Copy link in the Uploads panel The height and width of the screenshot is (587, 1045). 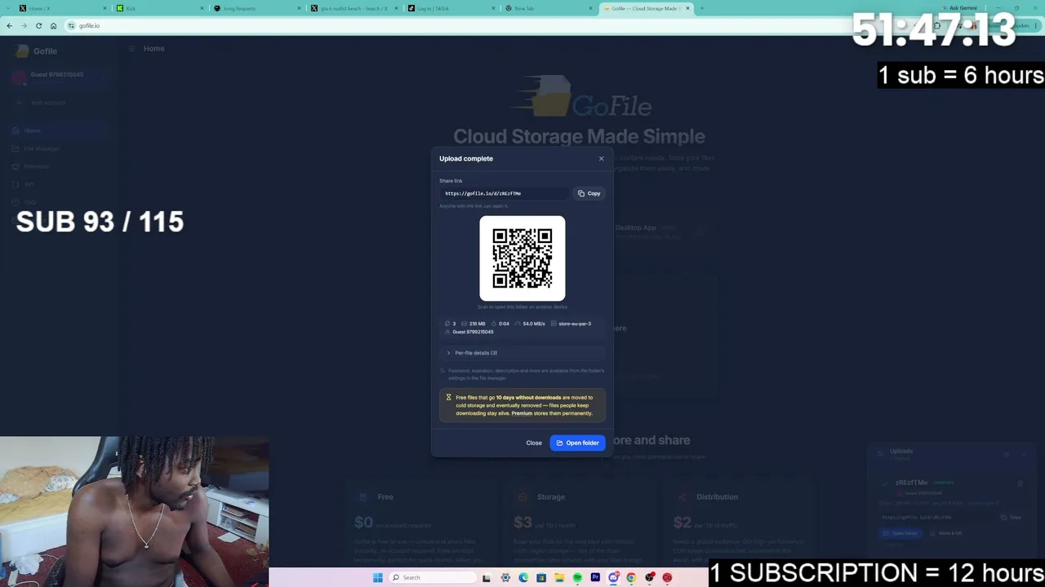(1012, 517)
